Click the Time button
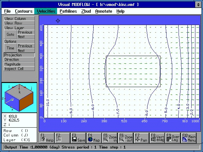This screenshot has width=203, height=152. tap(10, 48)
